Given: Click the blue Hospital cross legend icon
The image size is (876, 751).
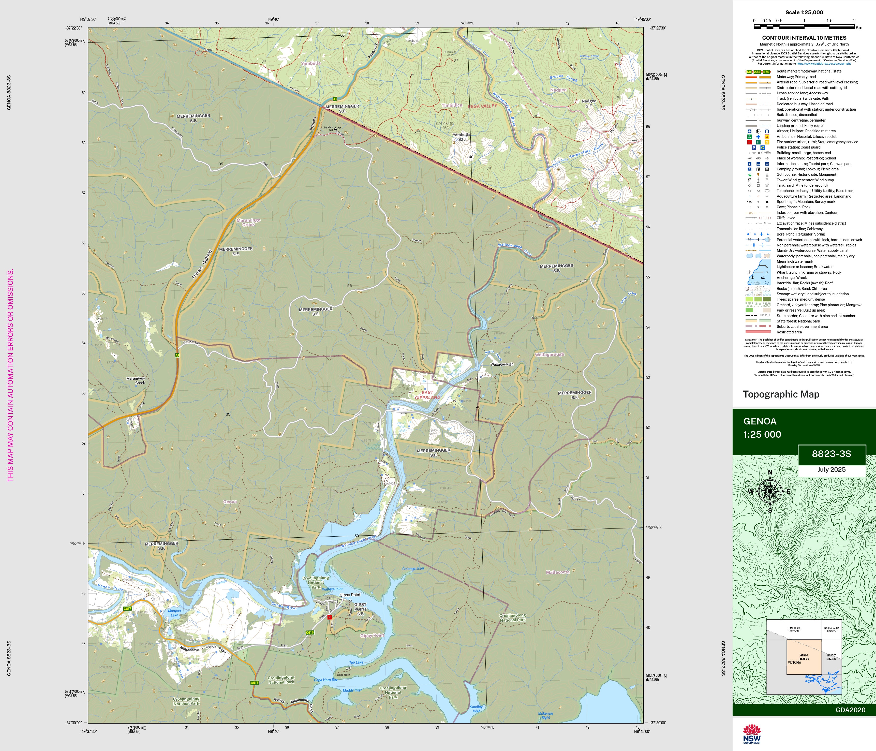Looking at the screenshot, I should 758,137.
